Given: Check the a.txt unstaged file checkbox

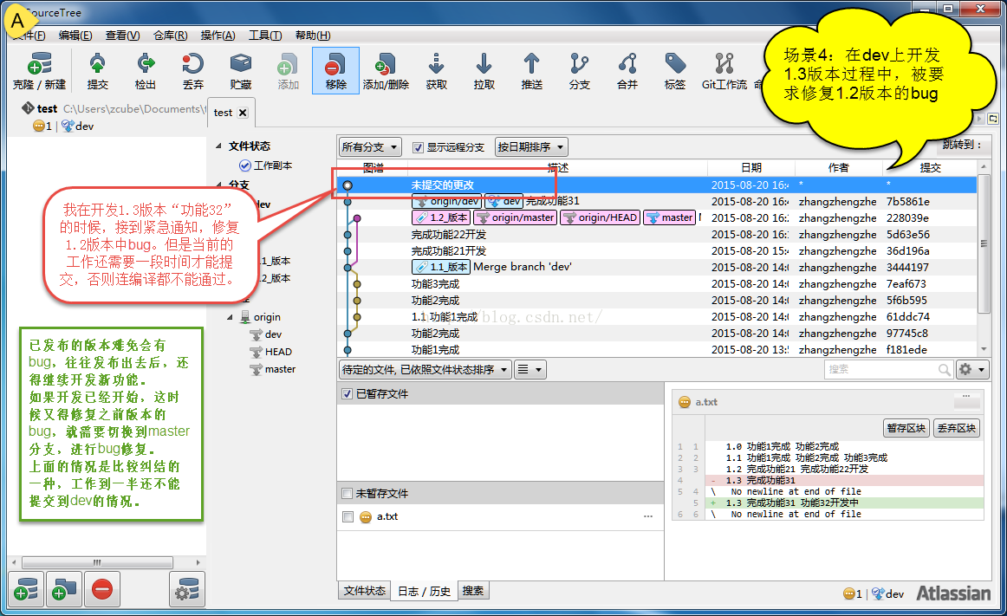Looking at the screenshot, I should pos(348,516).
